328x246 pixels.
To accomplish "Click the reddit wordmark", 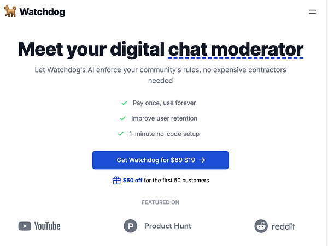I will (x=283, y=226).
